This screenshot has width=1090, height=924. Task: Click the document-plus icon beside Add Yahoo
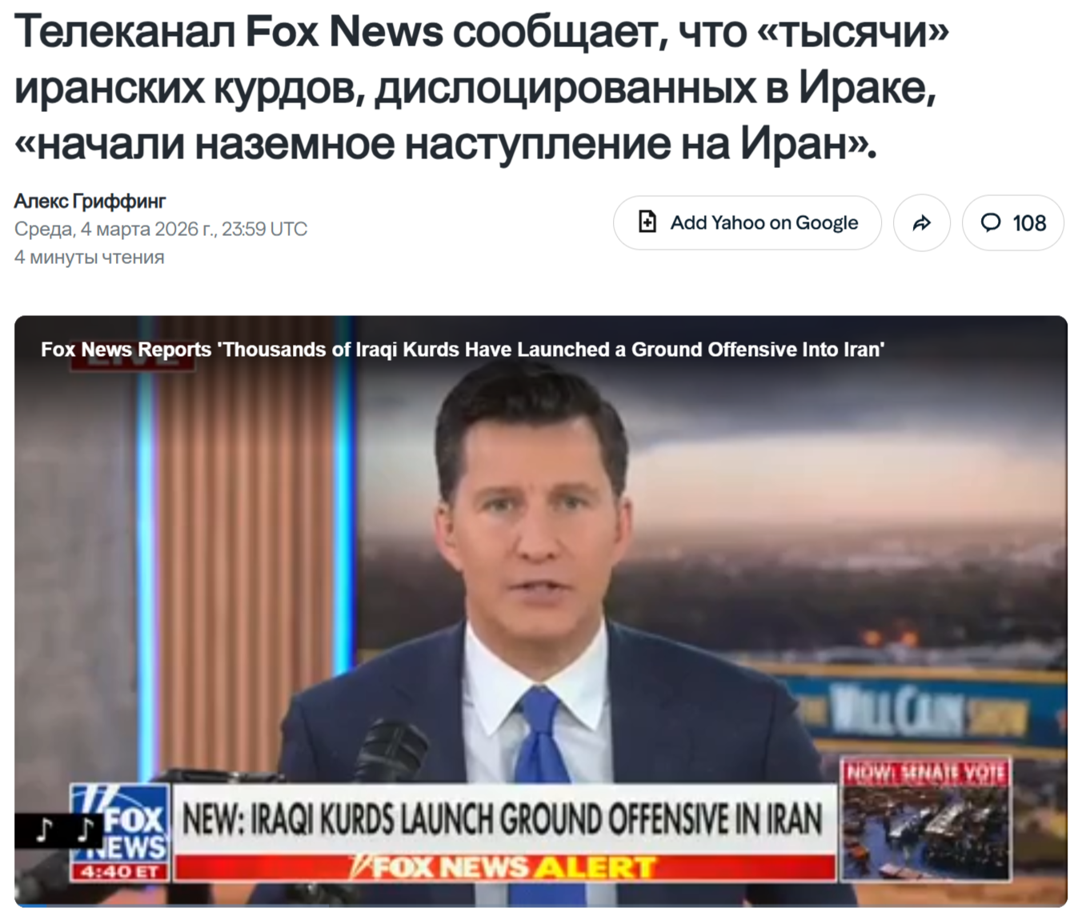pos(647,222)
